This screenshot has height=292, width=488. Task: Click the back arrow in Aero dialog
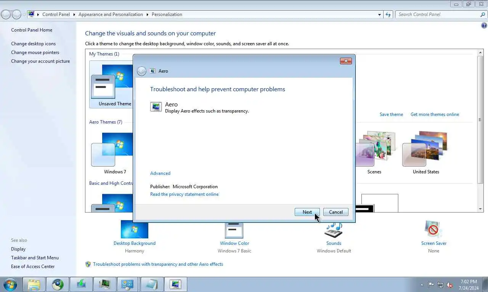click(141, 71)
